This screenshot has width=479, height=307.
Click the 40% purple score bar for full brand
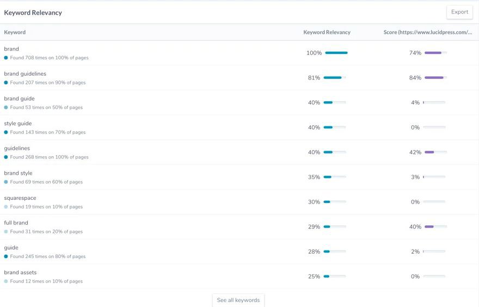tap(435, 227)
